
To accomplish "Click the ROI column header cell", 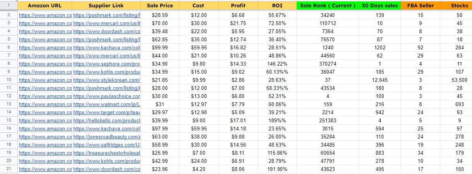I will coord(277,6).
